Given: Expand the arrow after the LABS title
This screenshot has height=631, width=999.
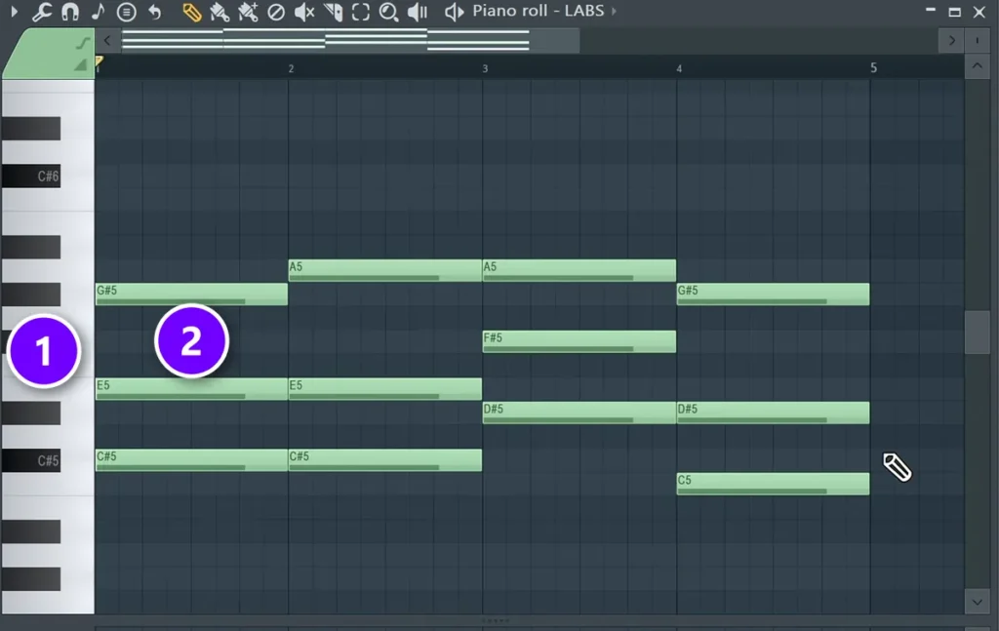Looking at the screenshot, I should click(x=615, y=12).
